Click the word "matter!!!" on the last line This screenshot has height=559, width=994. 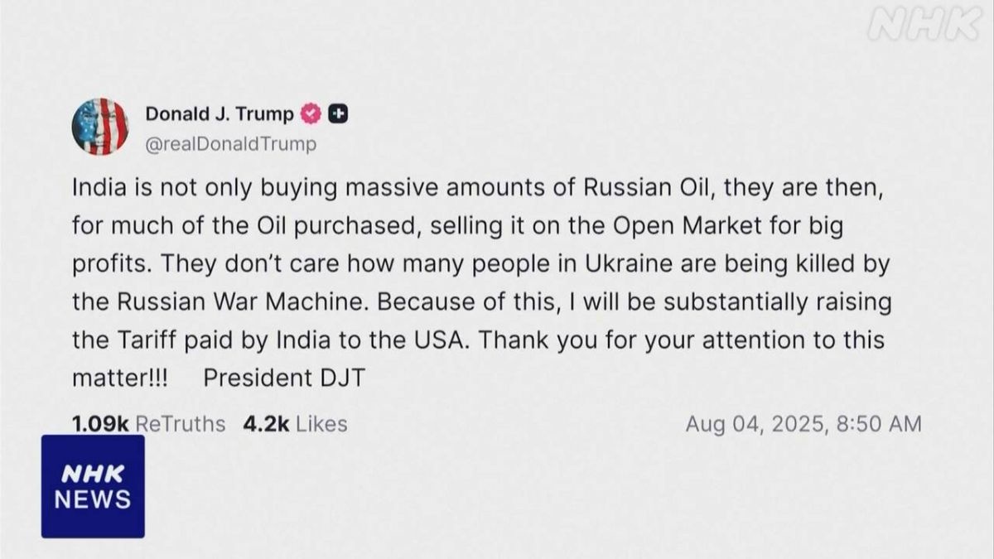pos(120,378)
